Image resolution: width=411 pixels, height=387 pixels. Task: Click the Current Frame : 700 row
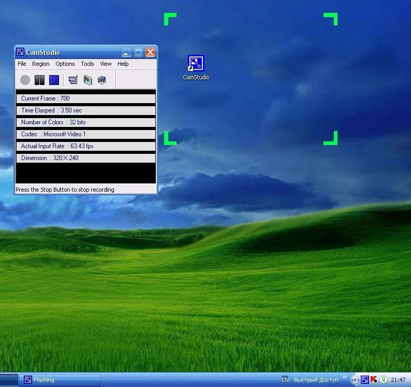(x=86, y=98)
